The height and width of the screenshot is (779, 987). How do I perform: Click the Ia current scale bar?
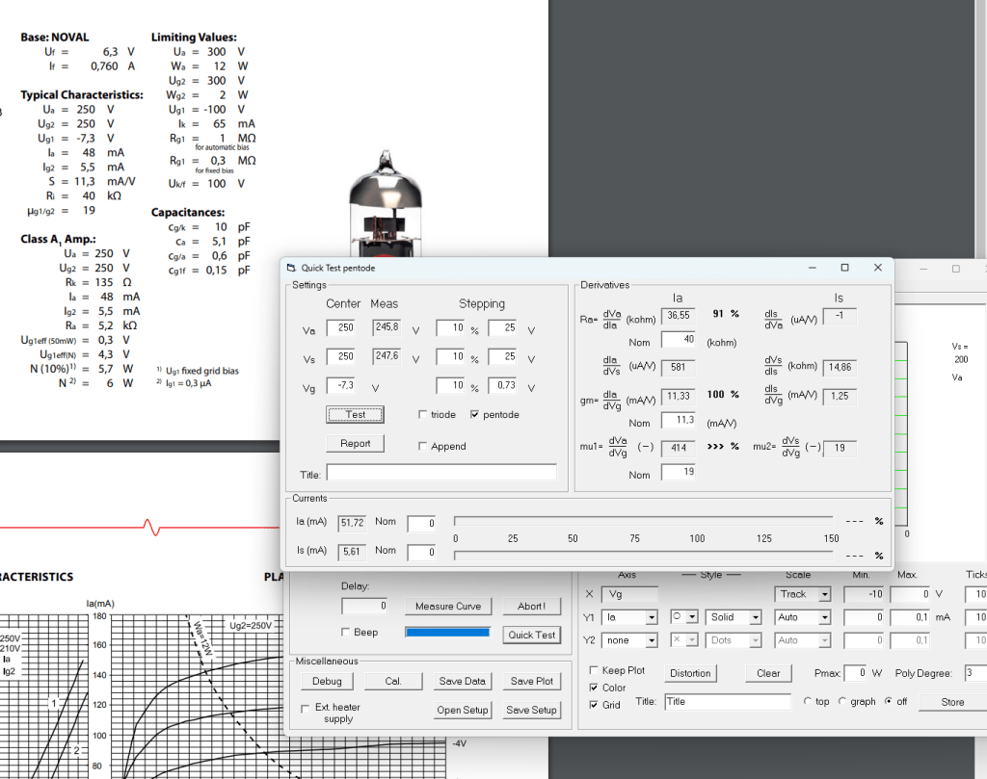pyautogui.click(x=643, y=521)
